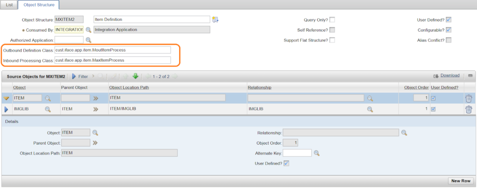Switch to the List tab
The image size is (477, 188).
pyautogui.click(x=9, y=5)
